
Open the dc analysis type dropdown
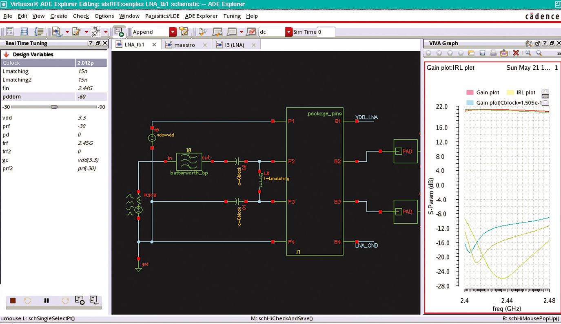click(x=289, y=32)
